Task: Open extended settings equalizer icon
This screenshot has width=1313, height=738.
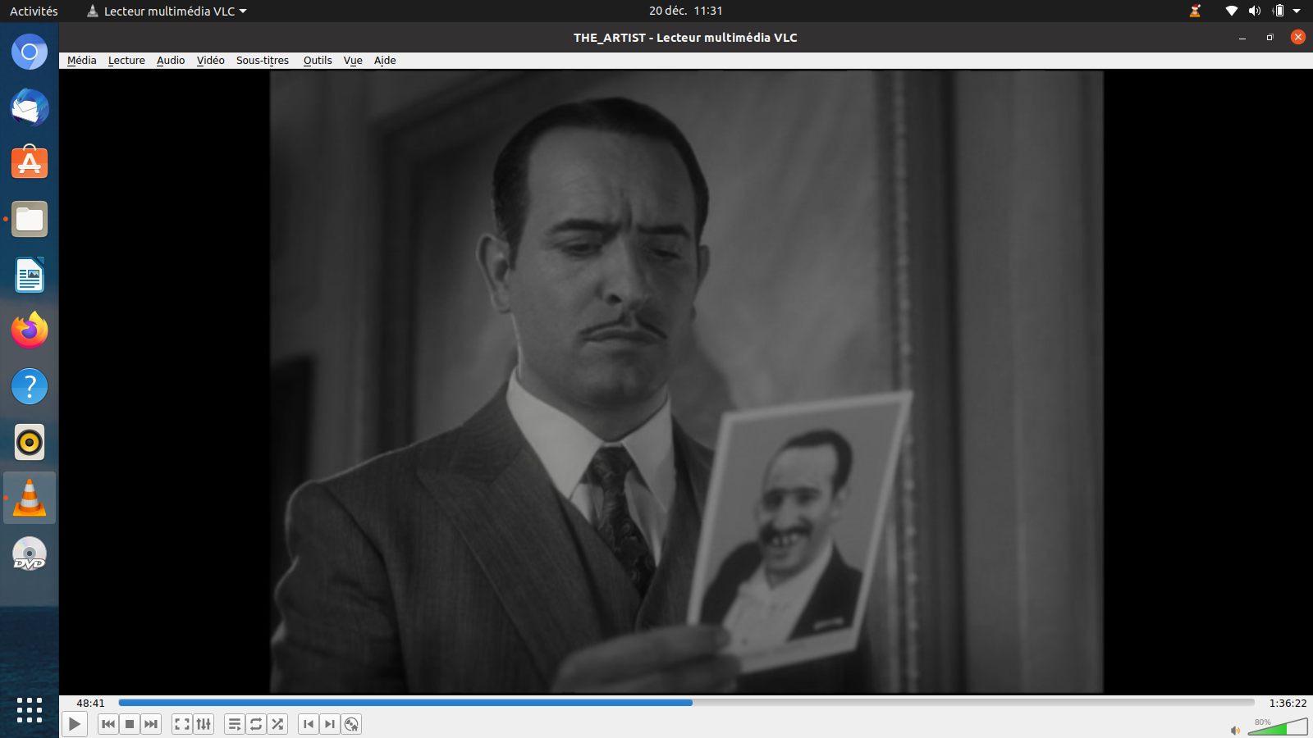Action: coord(204,724)
